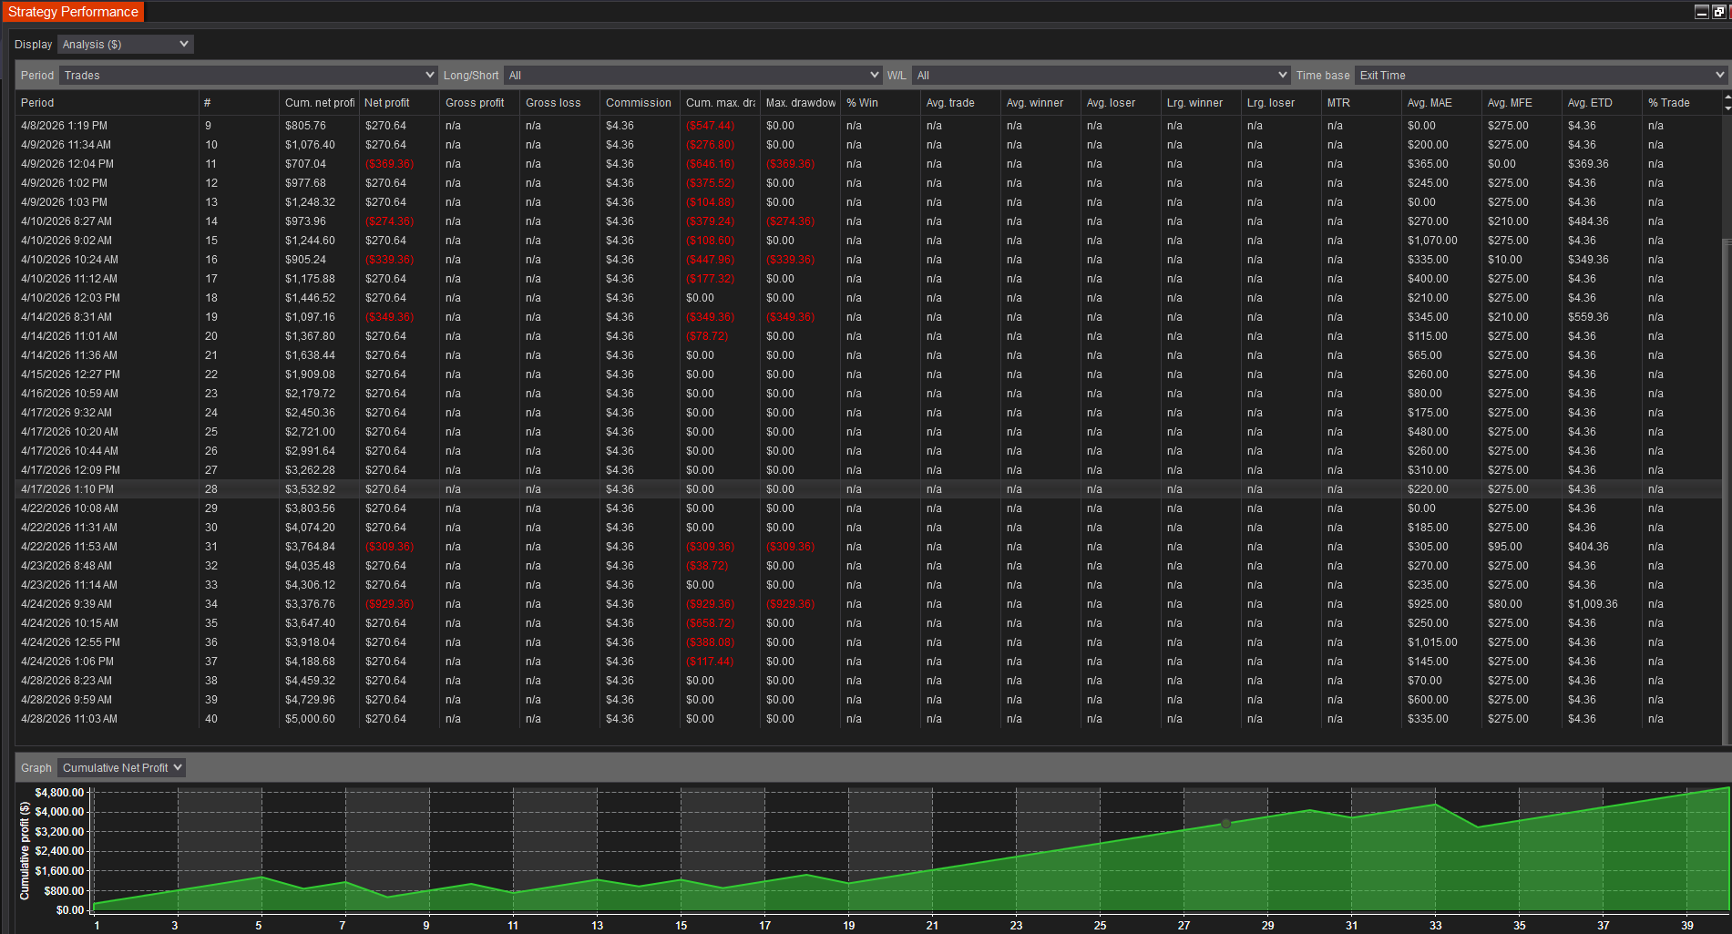Select the trade row 4/24/2026 9:39 AM
Image resolution: width=1732 pixels, height=934 pixels.
pos(868,604)
